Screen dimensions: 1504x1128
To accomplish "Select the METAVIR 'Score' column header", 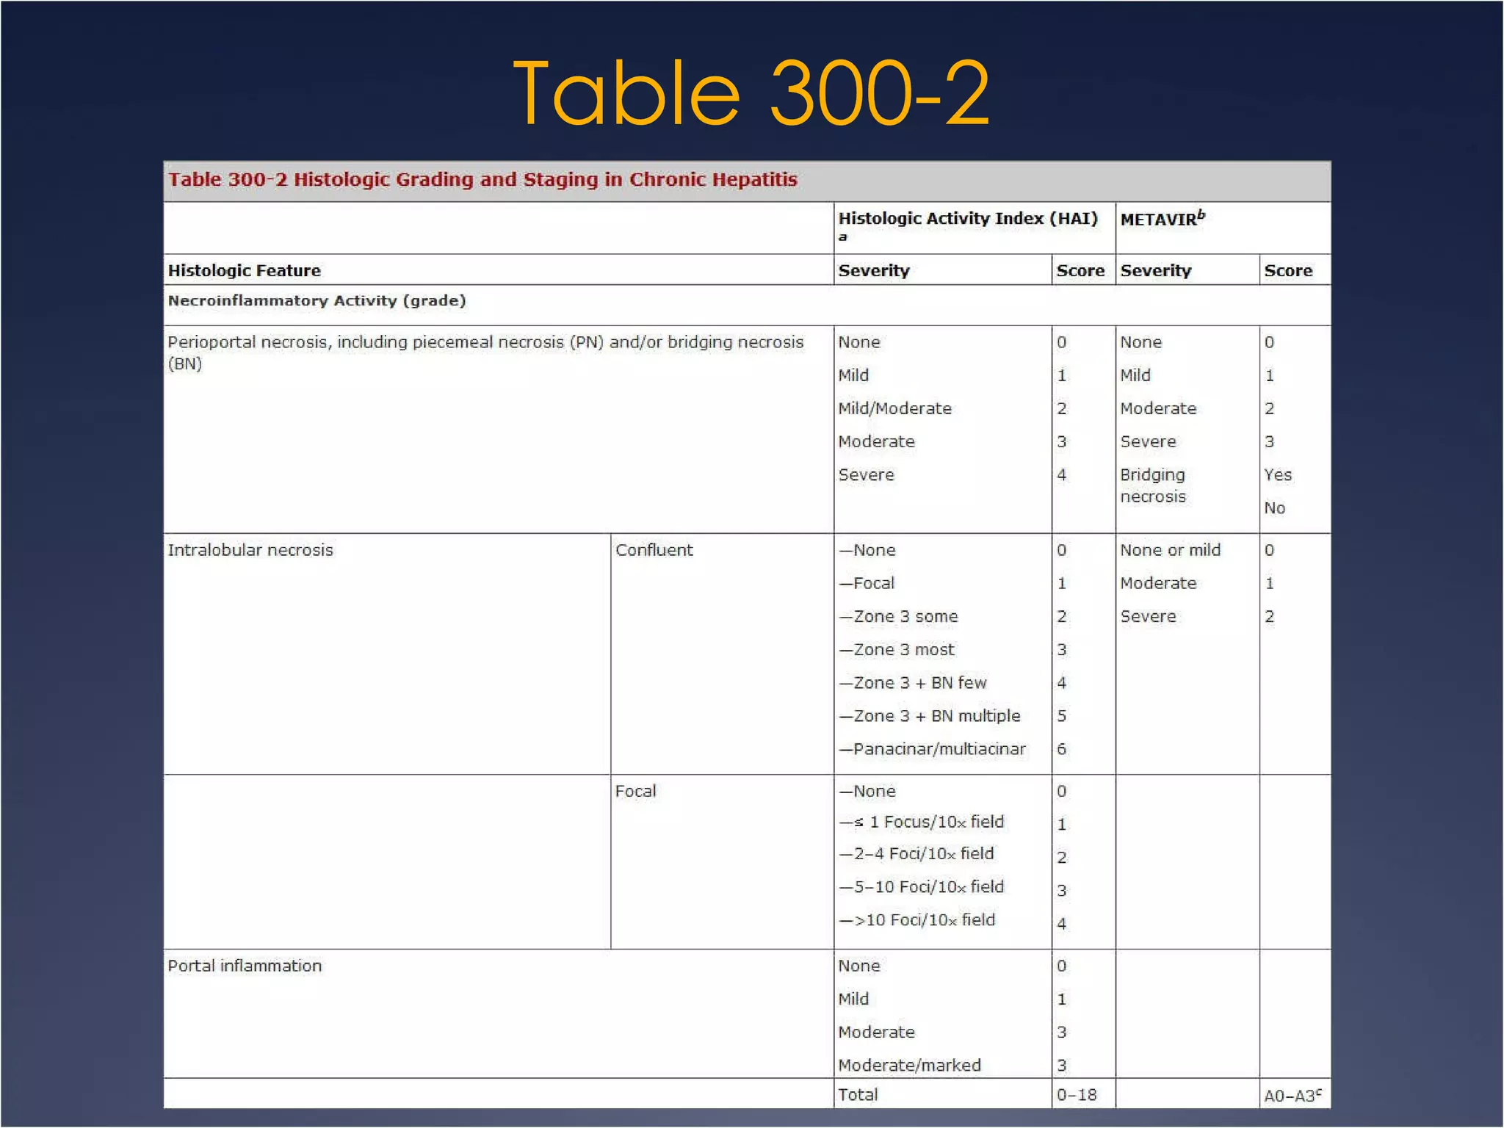I will 1288,270.
